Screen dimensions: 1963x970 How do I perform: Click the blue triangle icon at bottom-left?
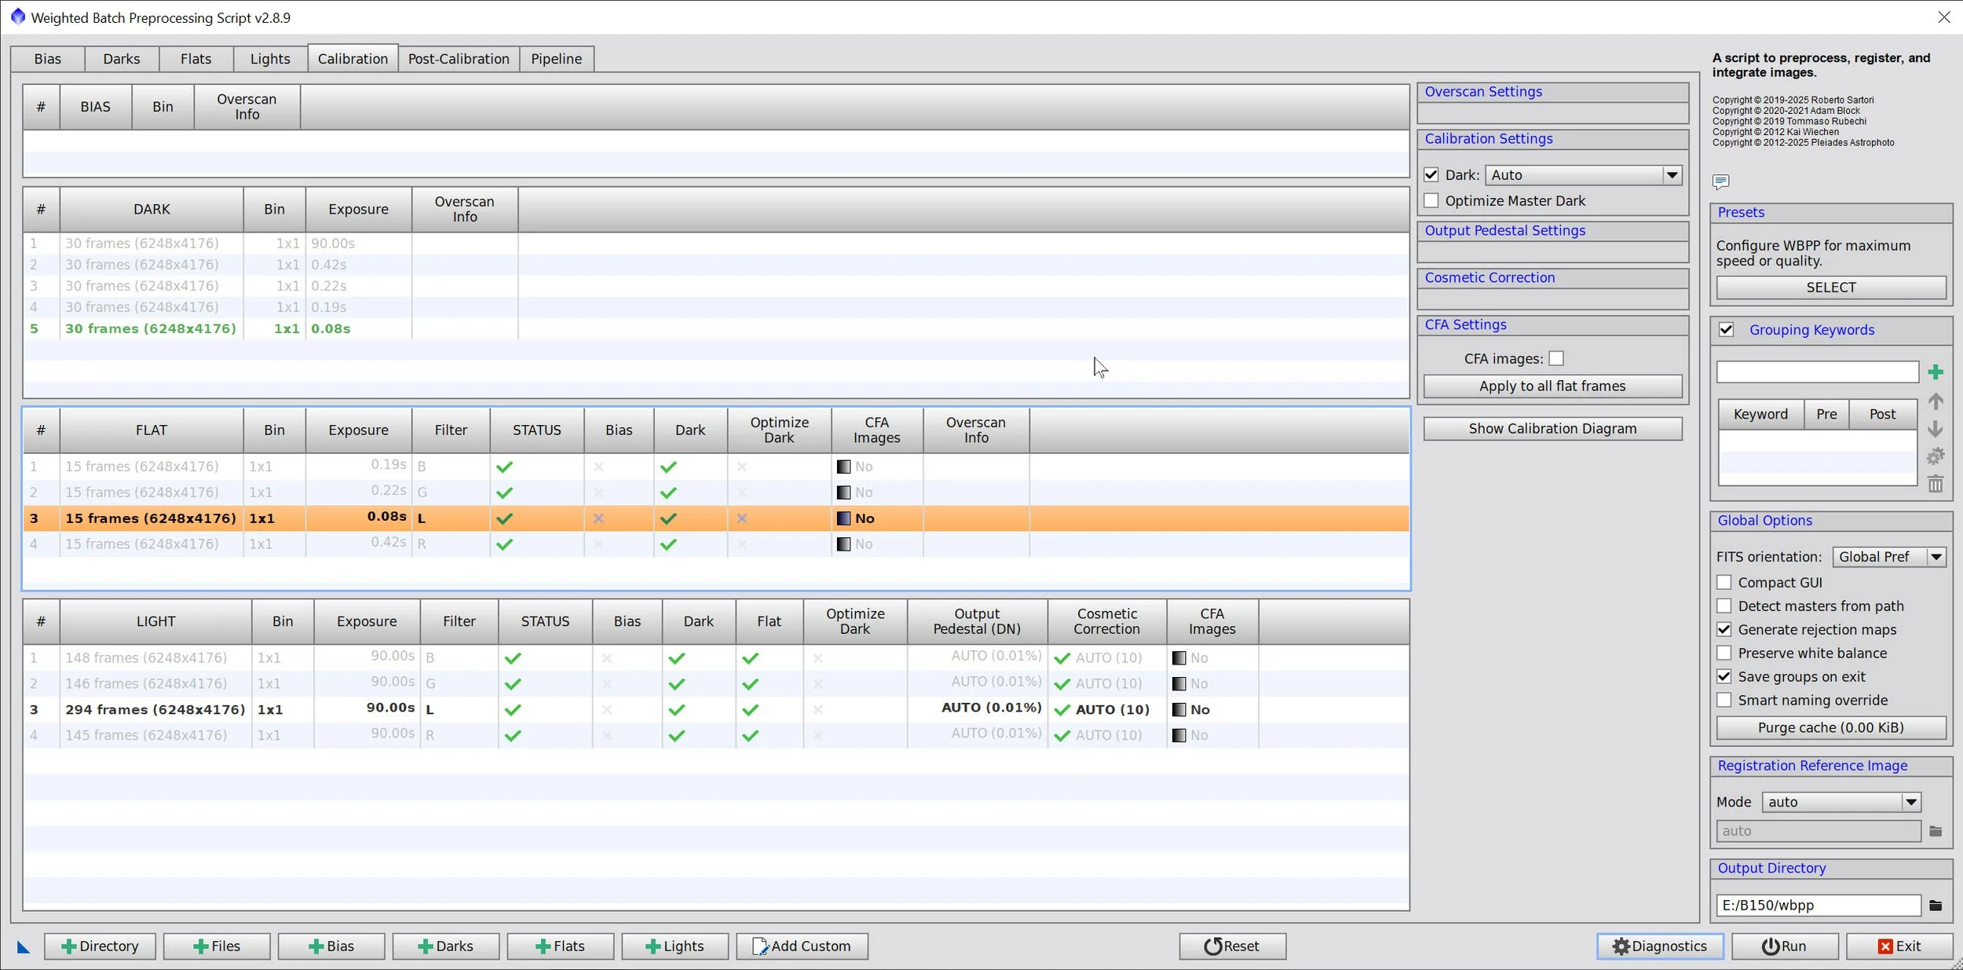click(x=24, y=947)
